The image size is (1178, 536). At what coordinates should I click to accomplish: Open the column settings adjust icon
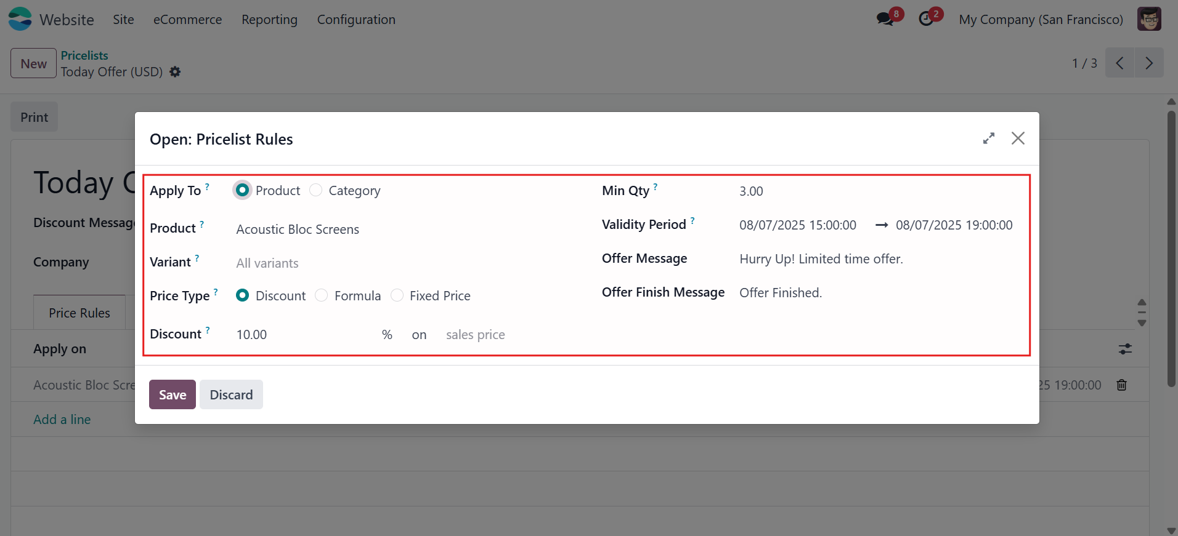(x=1125, y=349)
